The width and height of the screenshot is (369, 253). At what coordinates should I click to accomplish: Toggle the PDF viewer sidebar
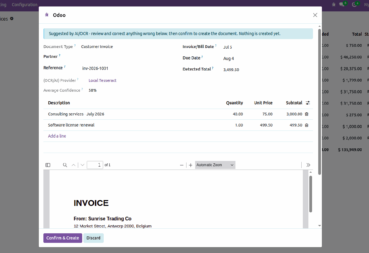coord(48,165)
